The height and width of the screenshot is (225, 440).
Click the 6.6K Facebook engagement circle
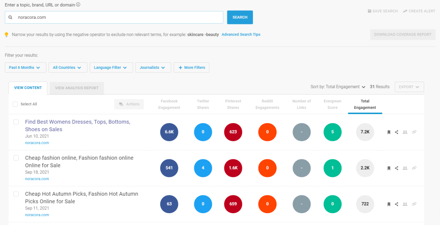coord(169,132)
